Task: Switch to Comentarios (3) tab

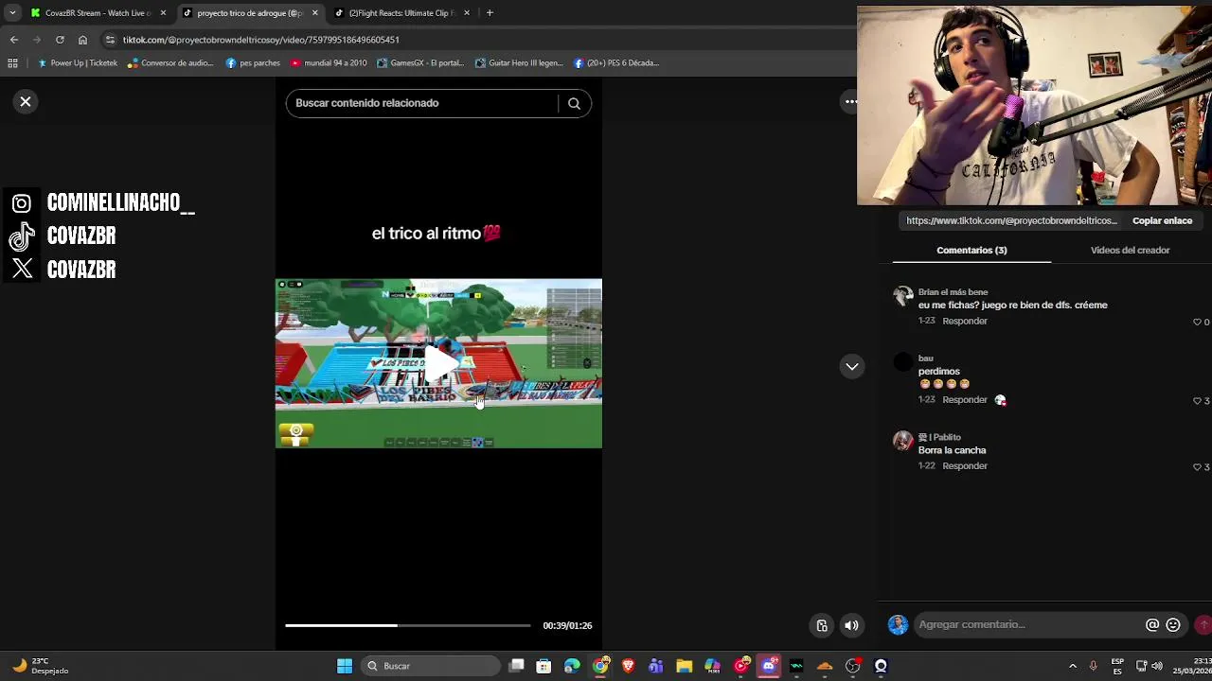Action: point(971,250)
